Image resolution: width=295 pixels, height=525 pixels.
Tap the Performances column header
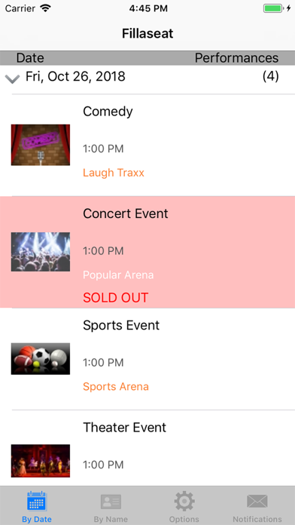click(x=236, y=58)
